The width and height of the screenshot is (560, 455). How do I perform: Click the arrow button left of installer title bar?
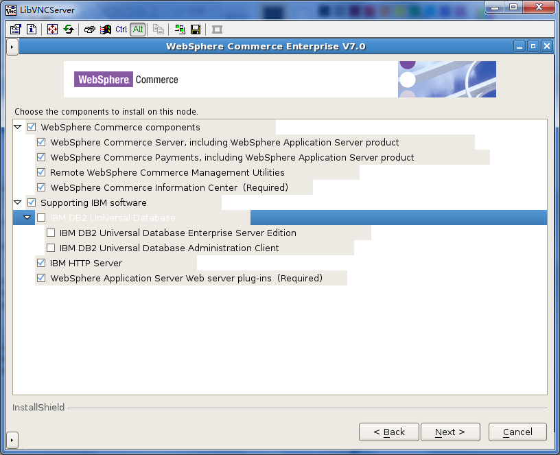coord(12,47)
